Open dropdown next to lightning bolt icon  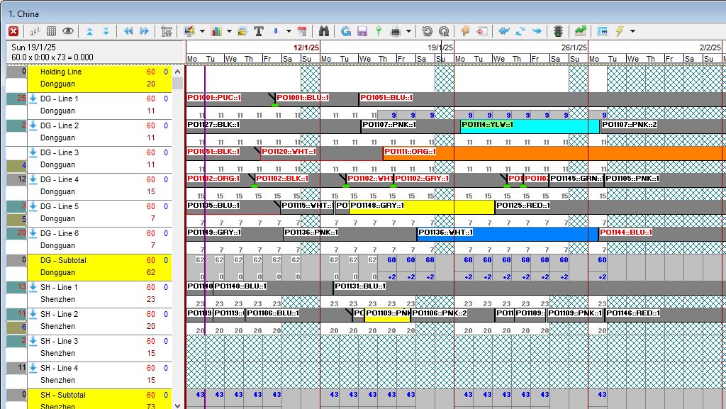point(632,31)
